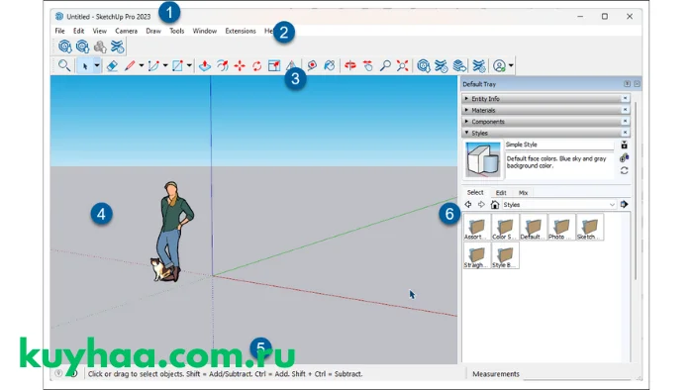The image size is (693, 390).
Task: Click the Measurements input box
Action: pos(577,374)
